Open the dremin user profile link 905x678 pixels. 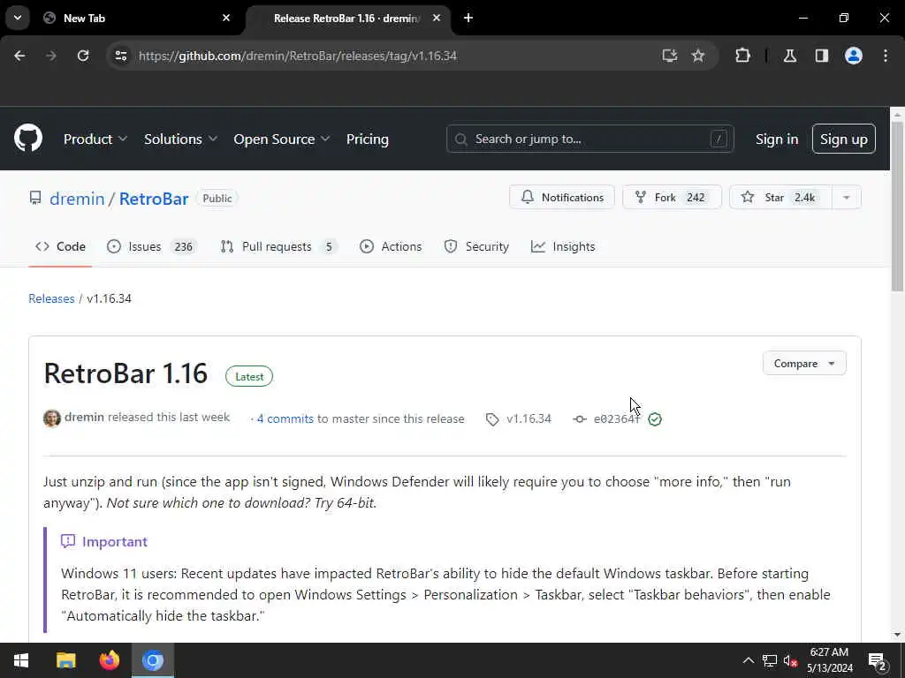click(x=77, y=199)
